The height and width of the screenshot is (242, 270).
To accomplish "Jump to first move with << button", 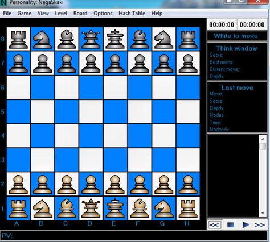I will point(215,225).
